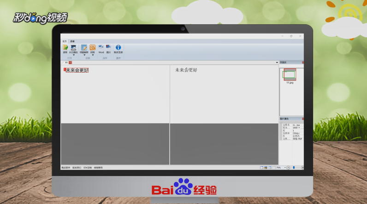
Task: Click the scanner icon in the ribbon
Action: [x=73, y=48]
